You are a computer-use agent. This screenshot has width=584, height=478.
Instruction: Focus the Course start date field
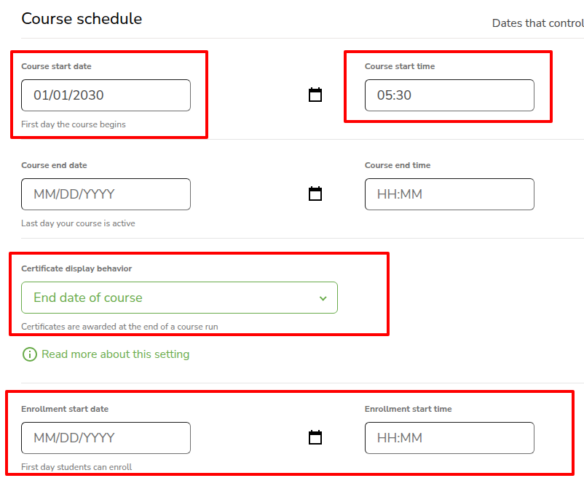(x=106, y=95)
